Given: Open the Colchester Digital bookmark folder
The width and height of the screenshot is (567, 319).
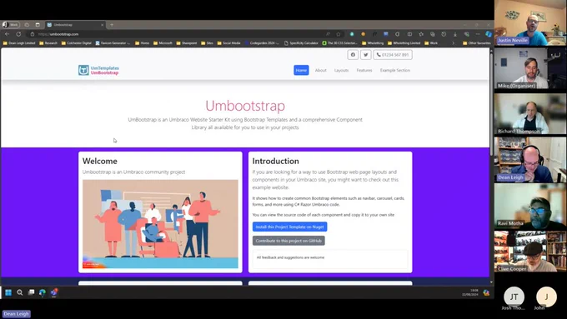Looking at the screenshot, I should click(x=77, y=43).
